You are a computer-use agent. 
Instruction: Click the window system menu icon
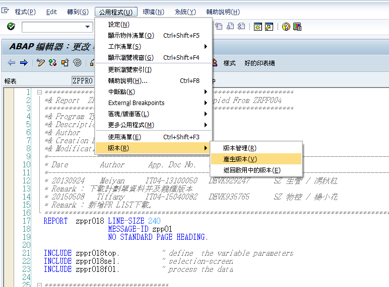[x=5, y=11]
